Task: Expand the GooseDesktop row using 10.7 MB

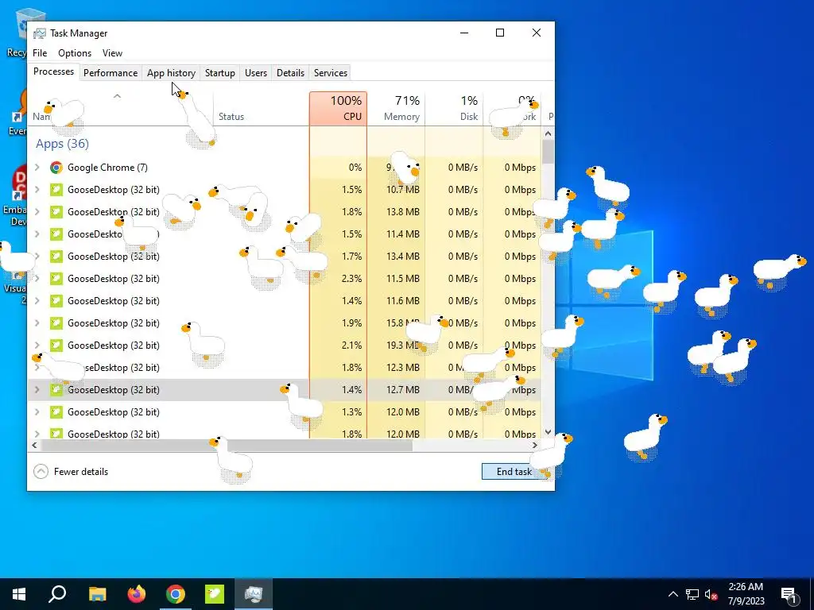Action: click(x=37, y=190)
